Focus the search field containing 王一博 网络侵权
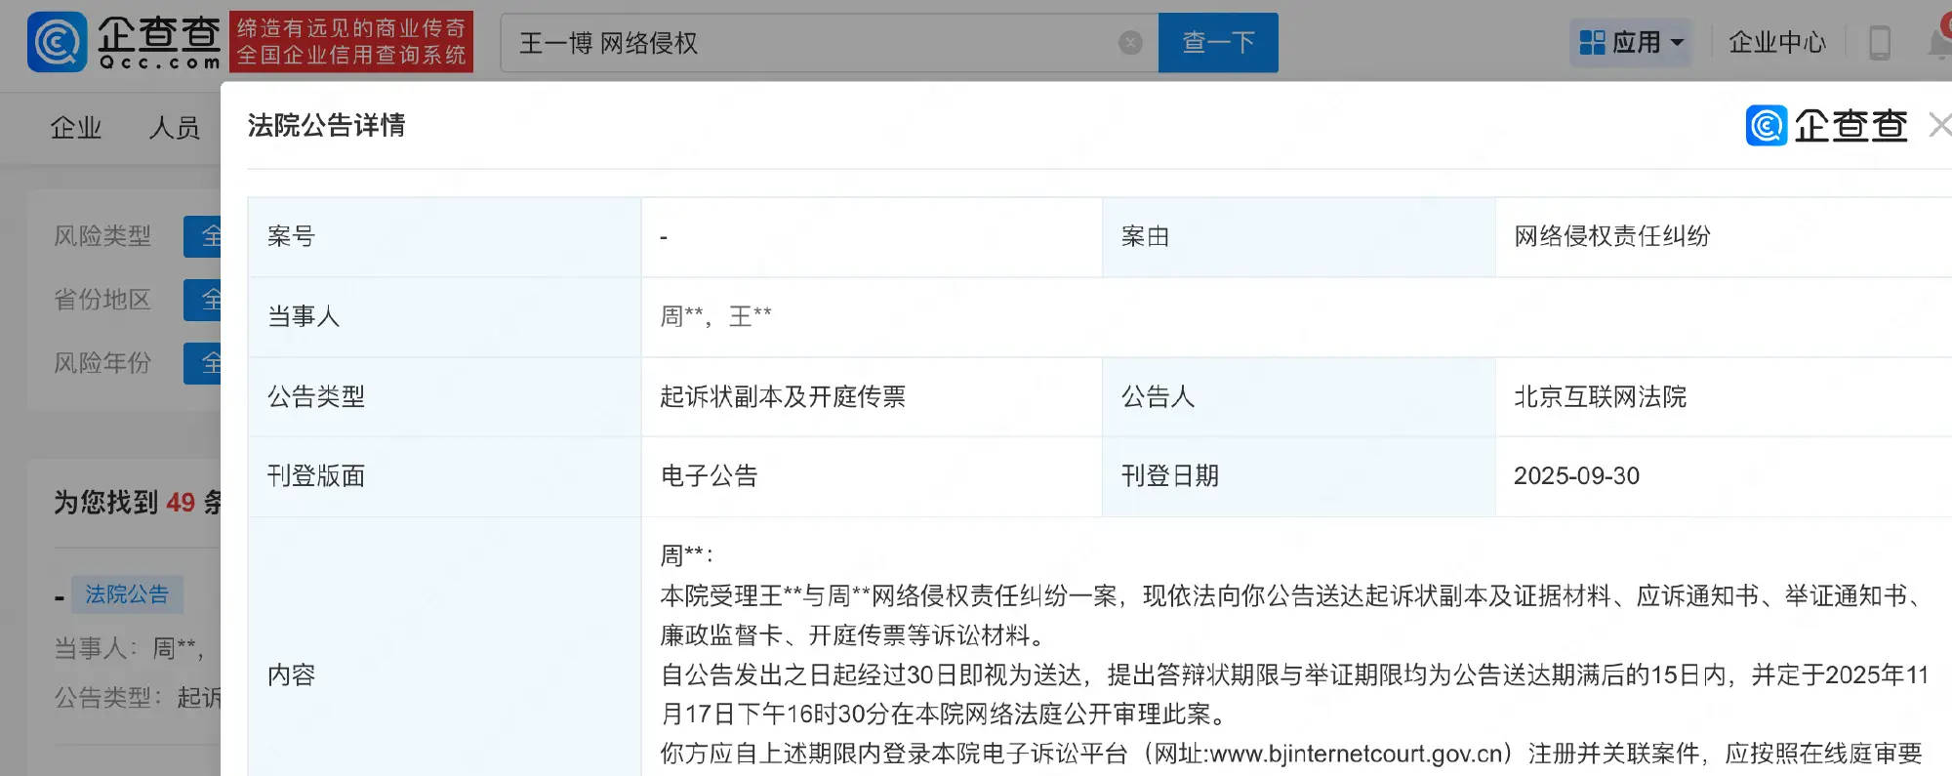 pyautogui.click(x=810, y=43)
